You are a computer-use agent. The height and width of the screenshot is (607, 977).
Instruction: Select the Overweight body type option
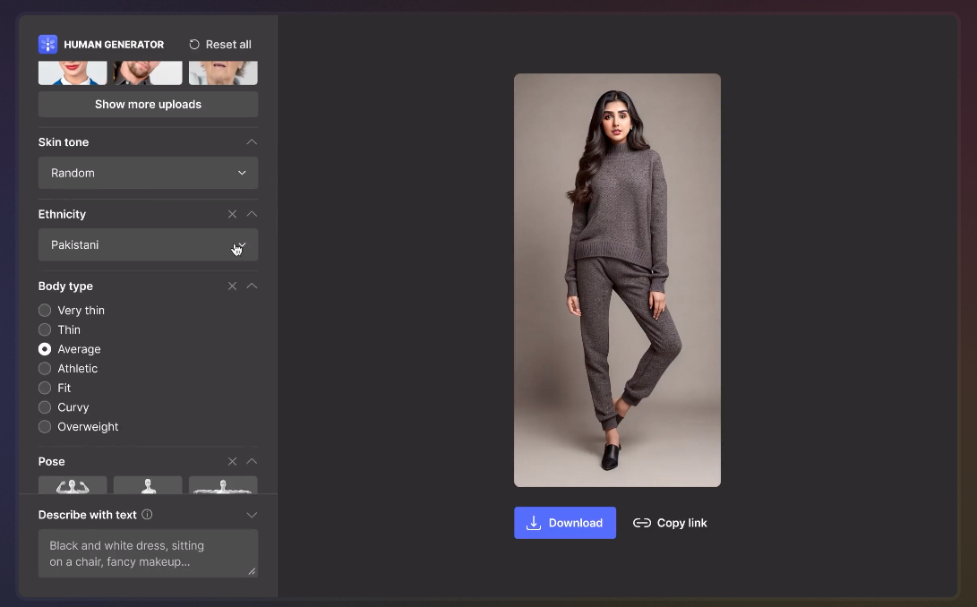coord(45,427)
